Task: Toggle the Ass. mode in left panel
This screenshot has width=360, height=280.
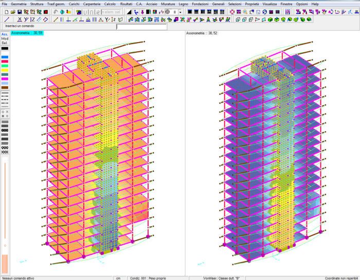Action: click(x=5, y=34)
